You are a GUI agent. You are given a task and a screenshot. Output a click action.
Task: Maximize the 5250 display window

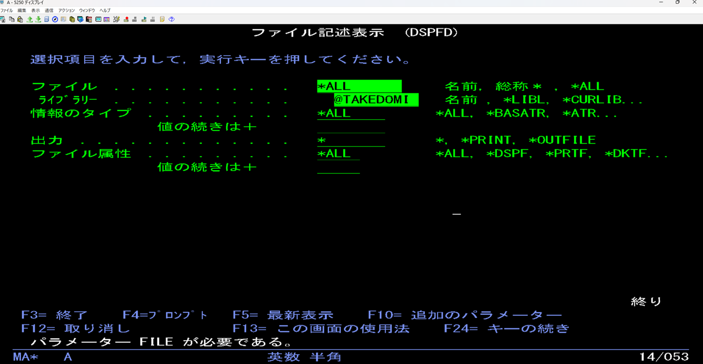coord(677,2)
